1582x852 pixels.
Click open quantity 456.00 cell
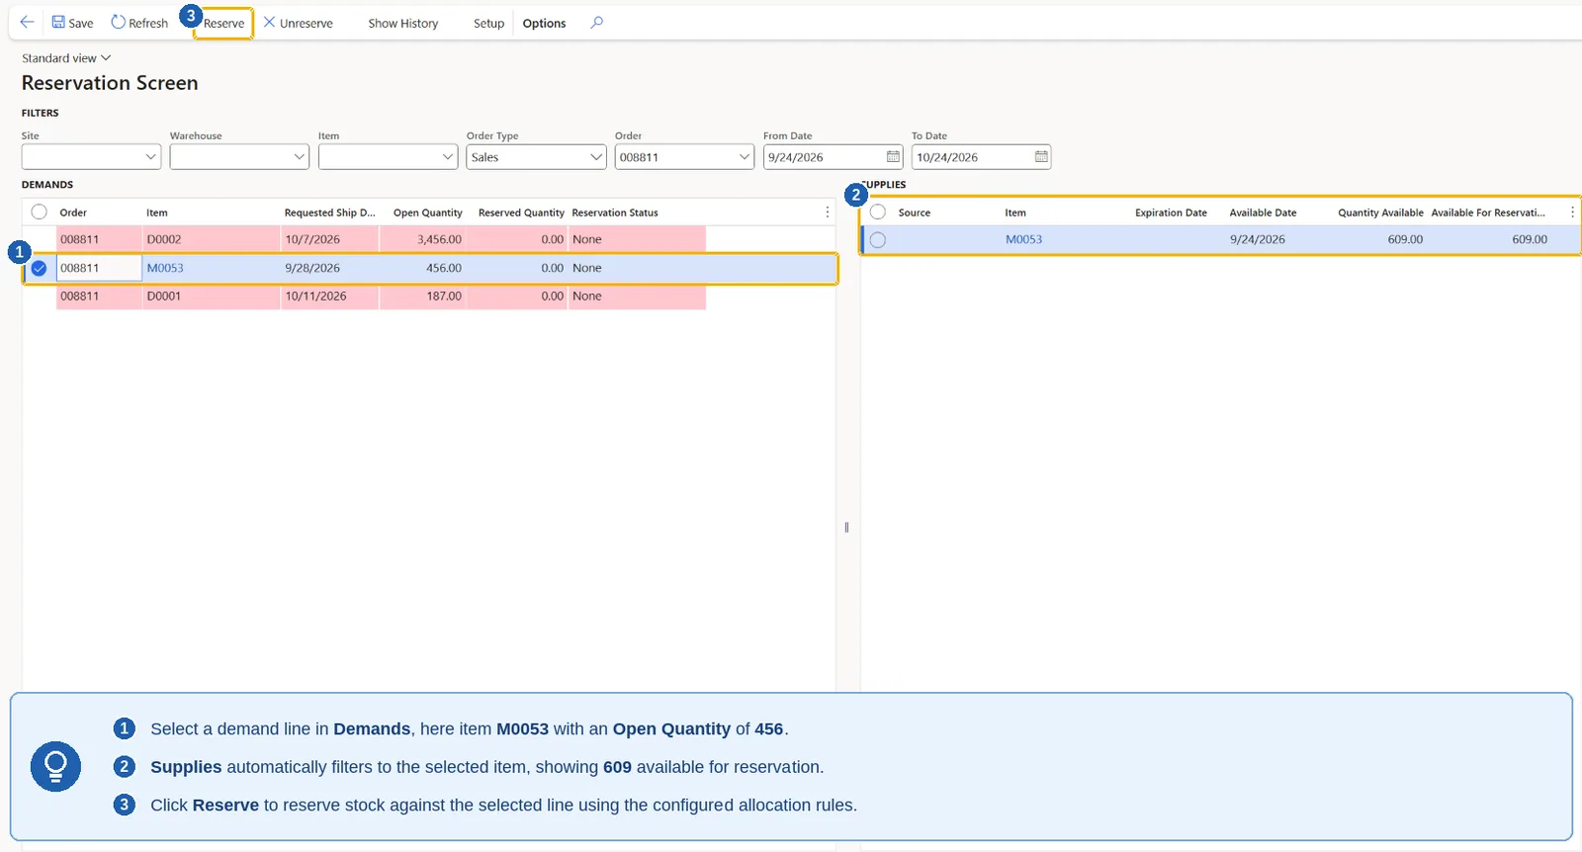(422, 268)
